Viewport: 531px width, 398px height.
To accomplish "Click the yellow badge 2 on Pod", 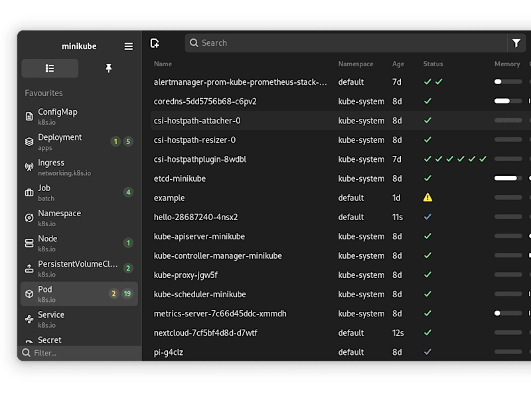I will tap(114, 294).
